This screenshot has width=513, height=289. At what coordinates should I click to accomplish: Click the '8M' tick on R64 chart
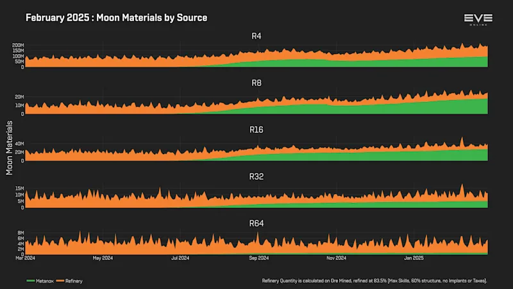[21, 233]
